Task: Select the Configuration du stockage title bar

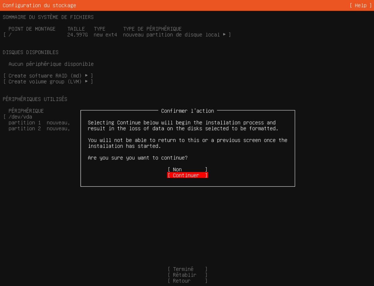Action: coord(39,5)
